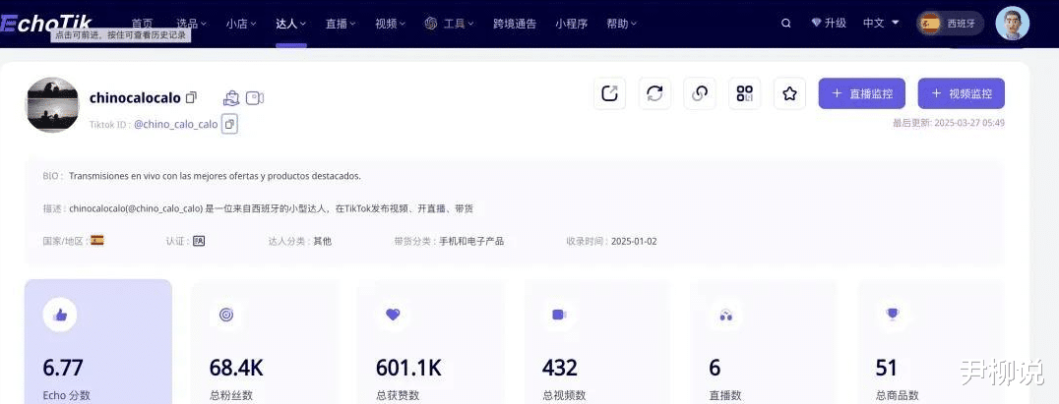Select the 直播数 6 card
Screen dimensions: 1059x404
click(764, 342)
